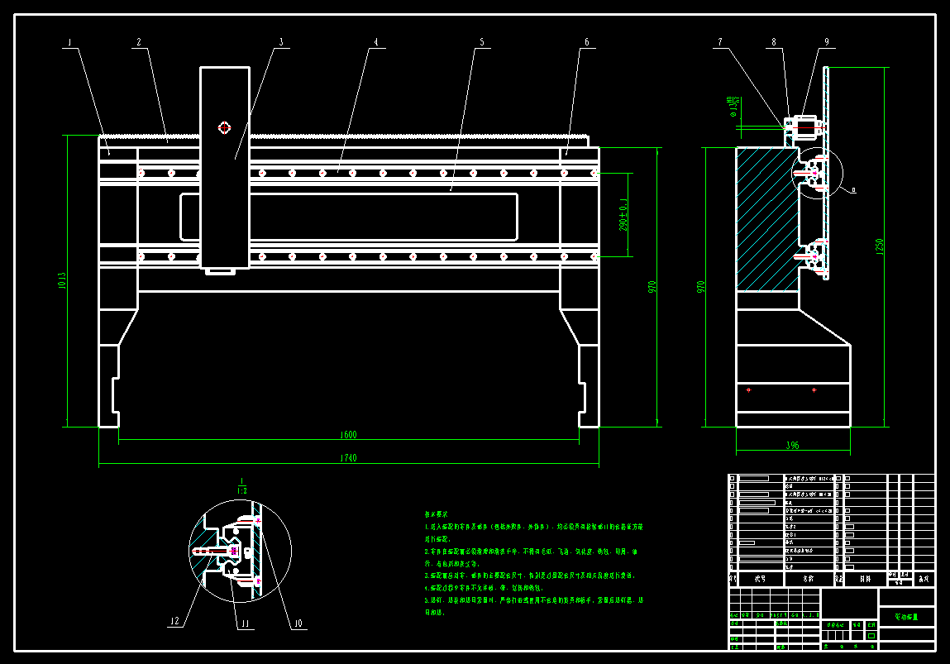Select part balloon number 8
The image size is (950, 664).
774,42
